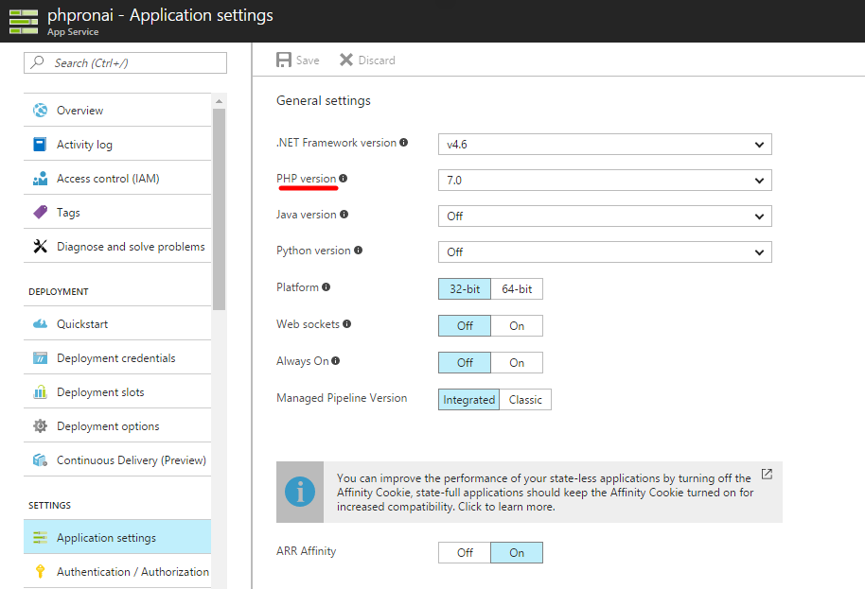865x589 pixels.
Task: Click the Web sockets info icon
Action: [x=346, y=324]
